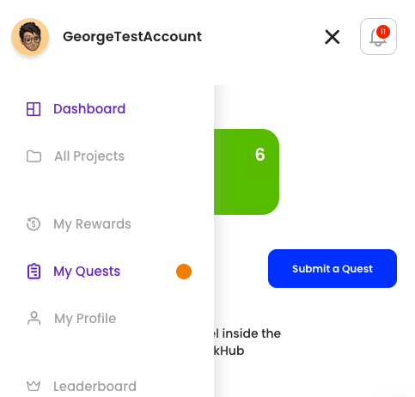Click the orange dot beside My Quests
The image size is (415, 397).
click(x=184, y=272)
